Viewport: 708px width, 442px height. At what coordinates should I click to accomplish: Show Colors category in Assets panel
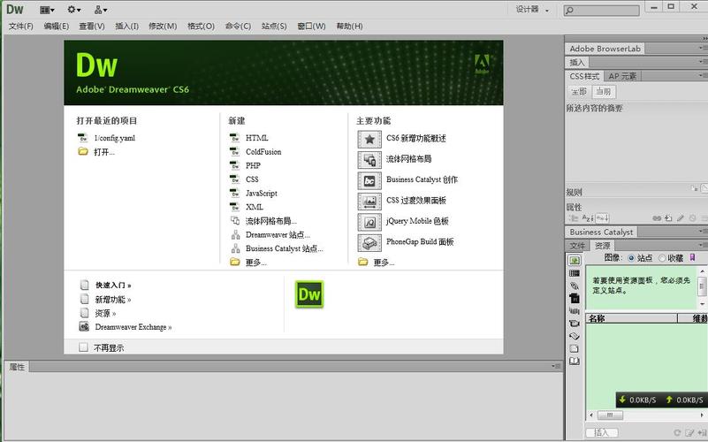tap(575, 273)
